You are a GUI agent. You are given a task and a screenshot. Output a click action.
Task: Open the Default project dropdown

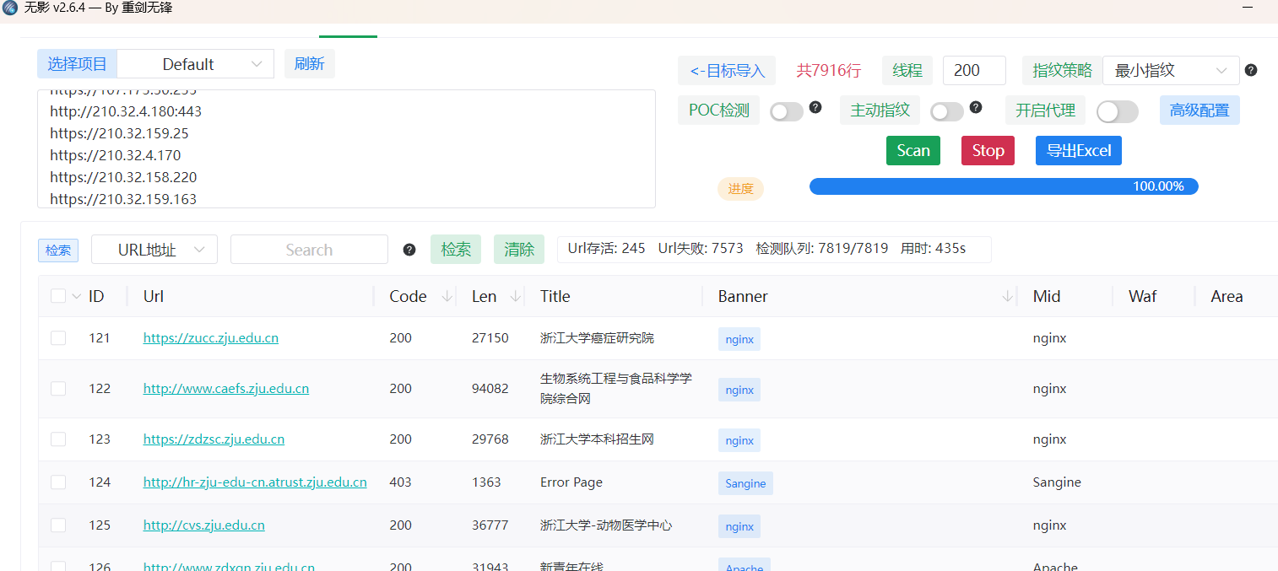tap(195, 64)
